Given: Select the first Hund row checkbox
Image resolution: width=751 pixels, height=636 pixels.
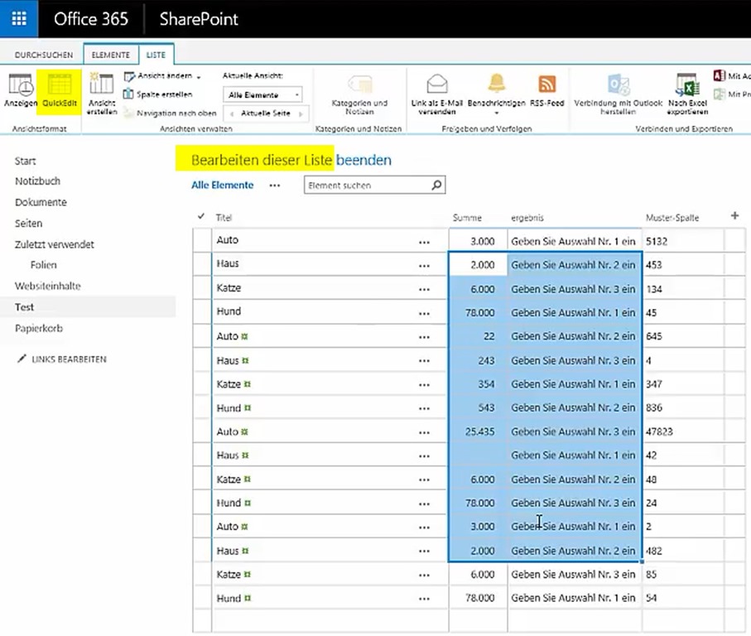Looking at the screenshot, I should coord(202,311).
